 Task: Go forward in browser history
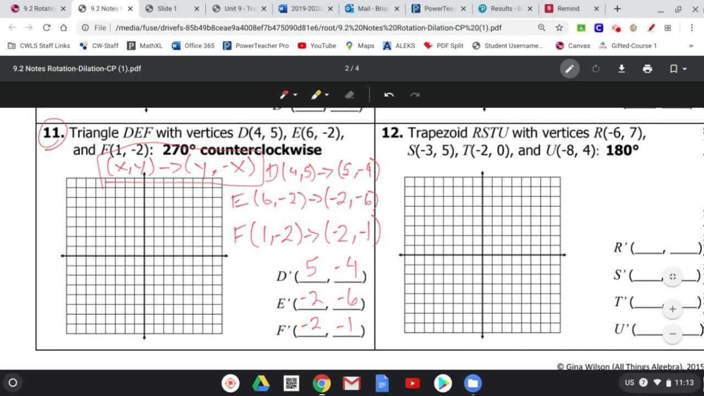[x=29, y=28]
